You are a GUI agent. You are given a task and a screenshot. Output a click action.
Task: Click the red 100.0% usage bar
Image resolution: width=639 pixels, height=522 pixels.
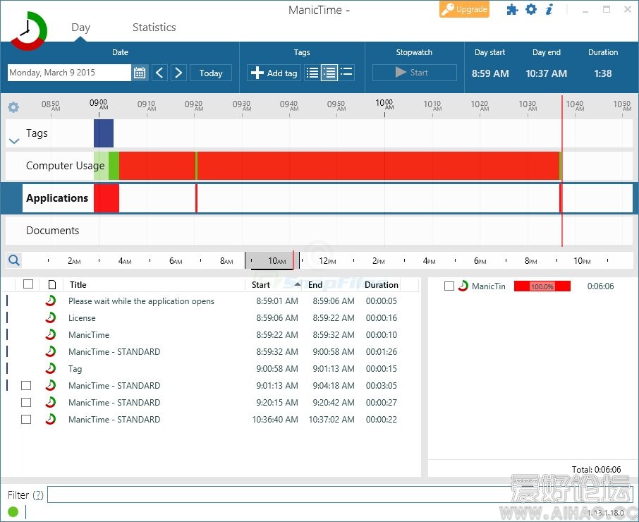tap(542, 286)
